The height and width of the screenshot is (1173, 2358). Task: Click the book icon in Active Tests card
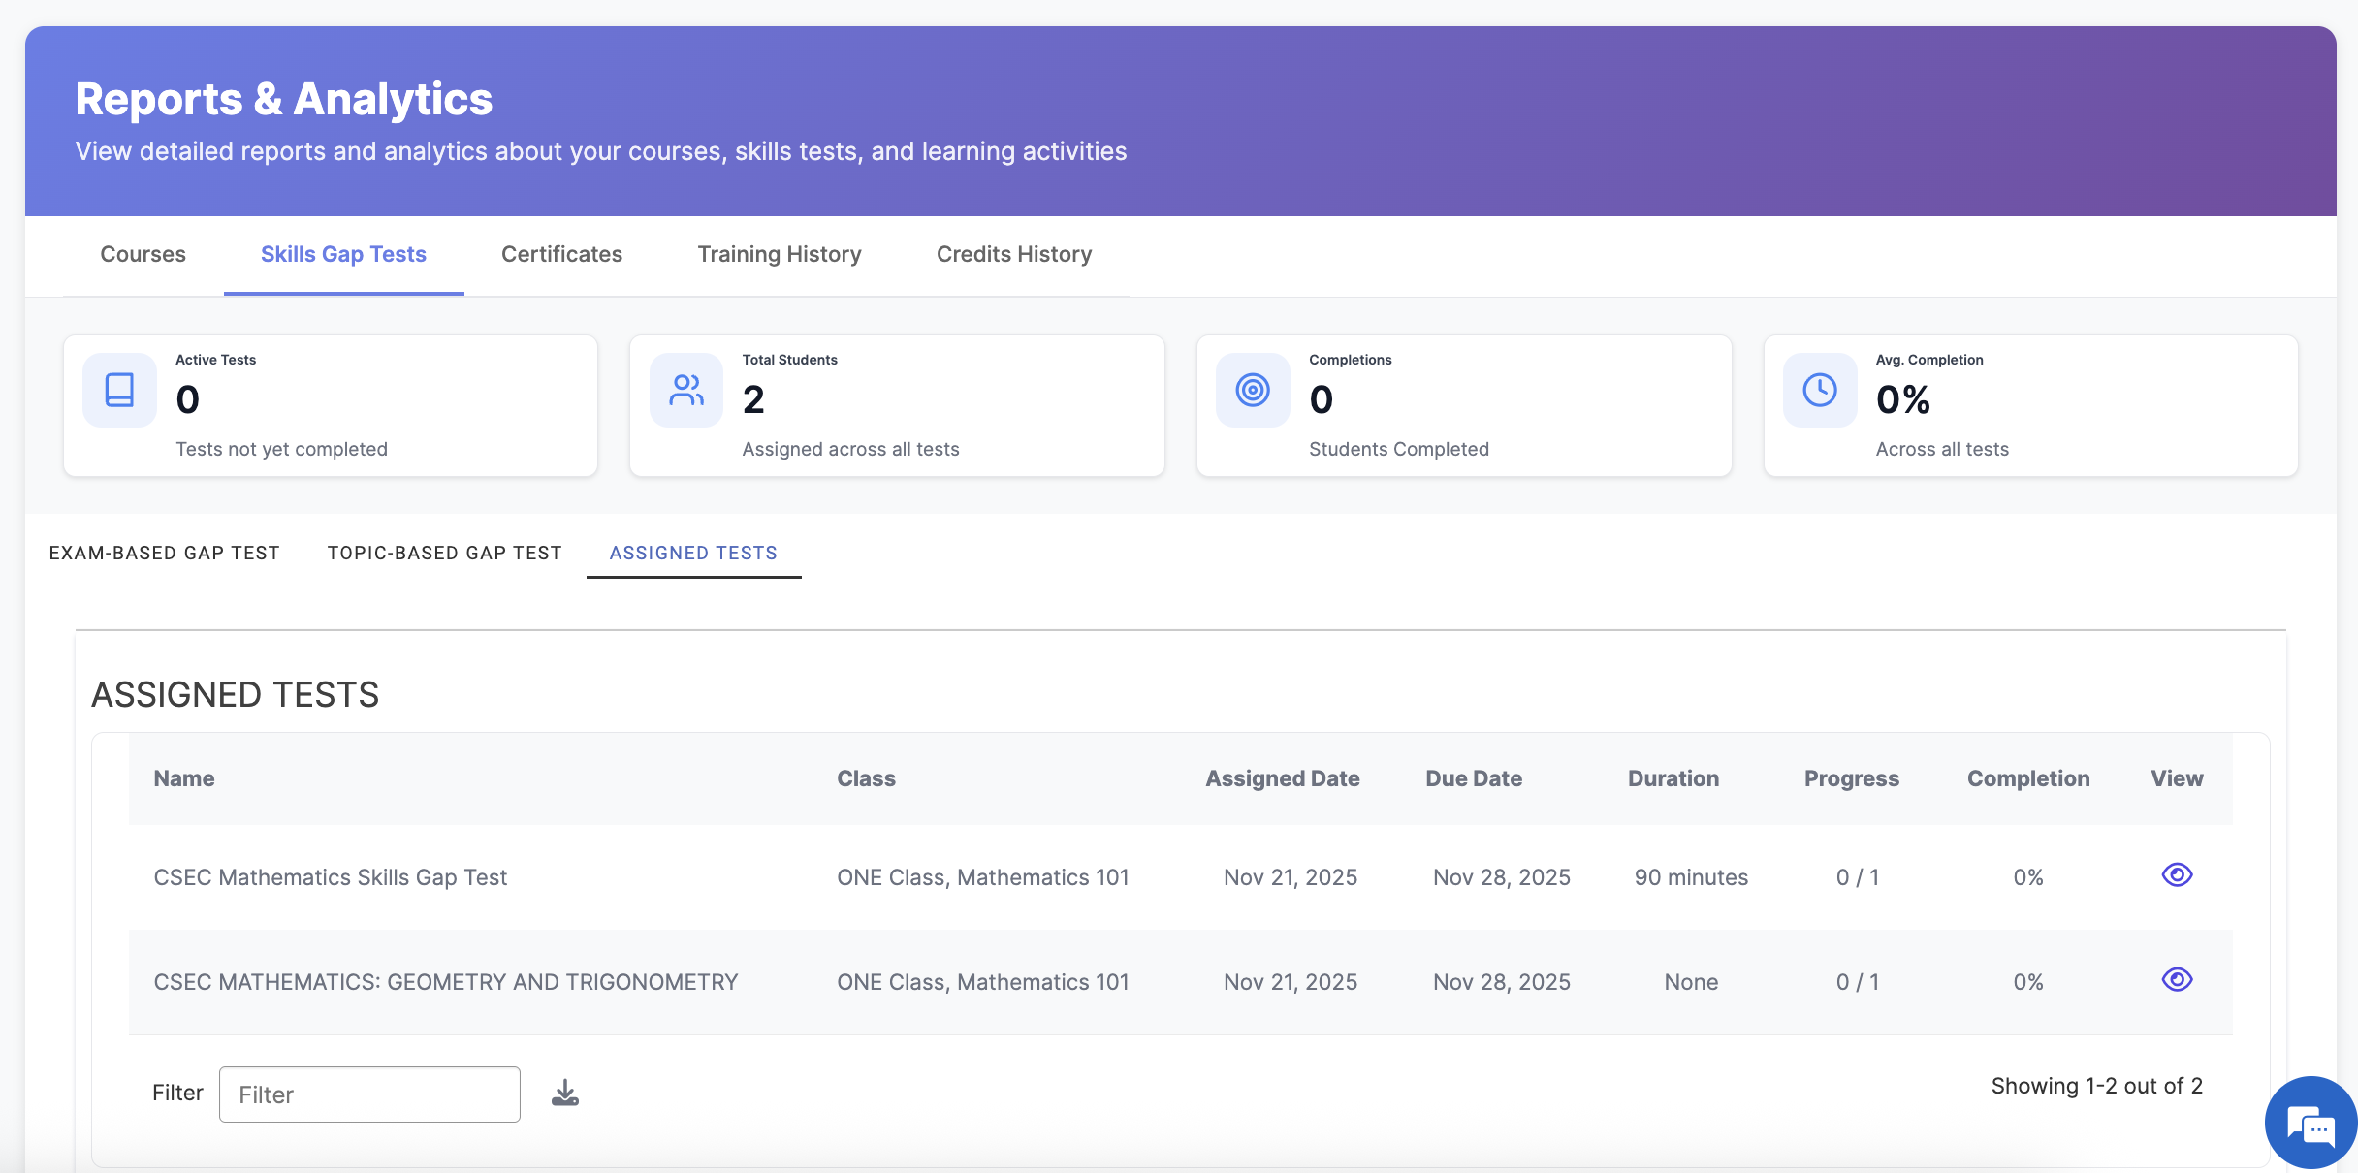tap(119, 391)
